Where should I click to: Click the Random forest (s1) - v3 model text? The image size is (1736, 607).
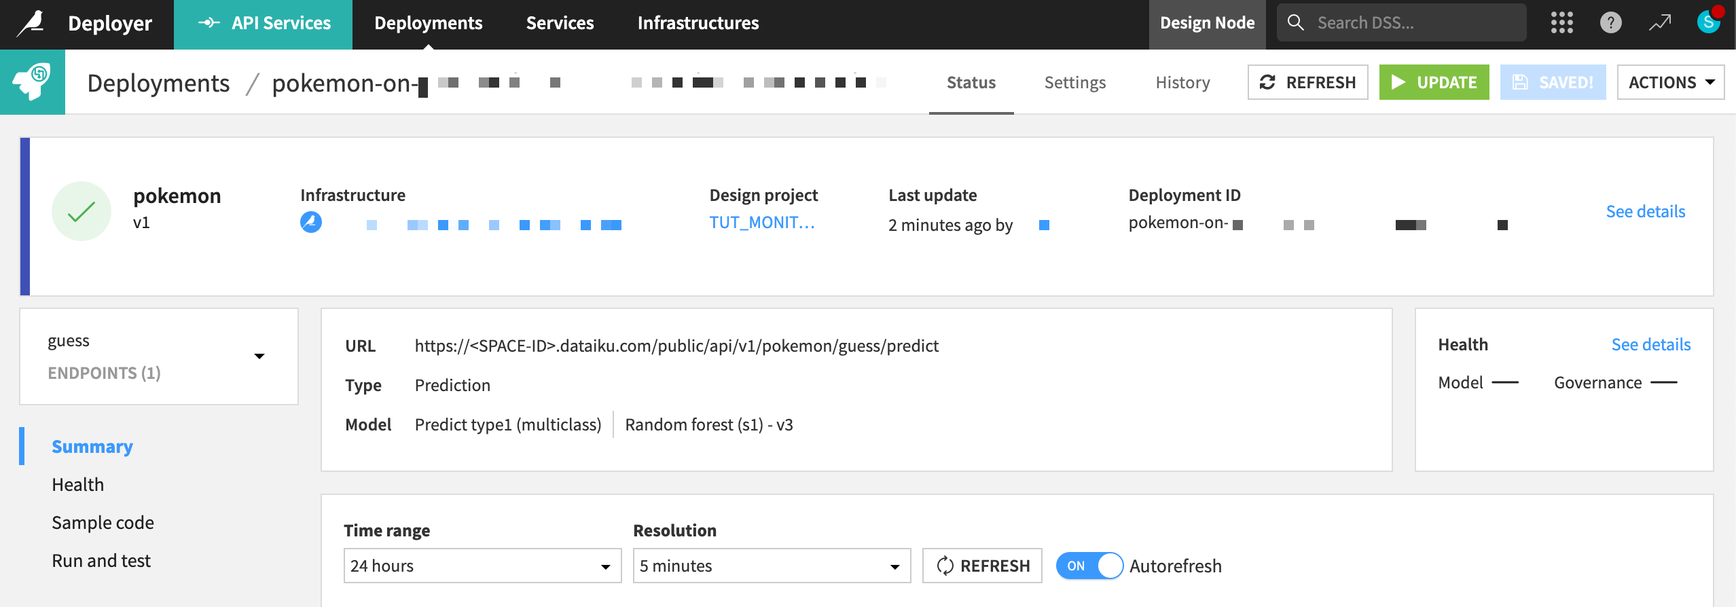[x=709, y=424]
